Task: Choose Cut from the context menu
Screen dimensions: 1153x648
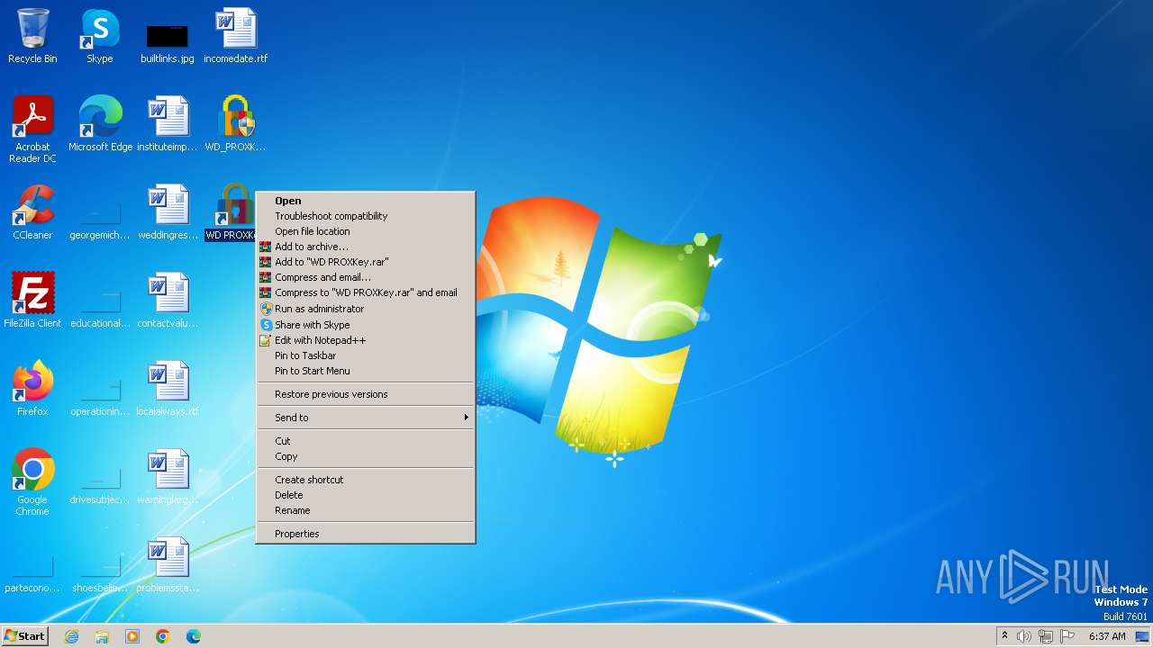Action: [365, 441]
